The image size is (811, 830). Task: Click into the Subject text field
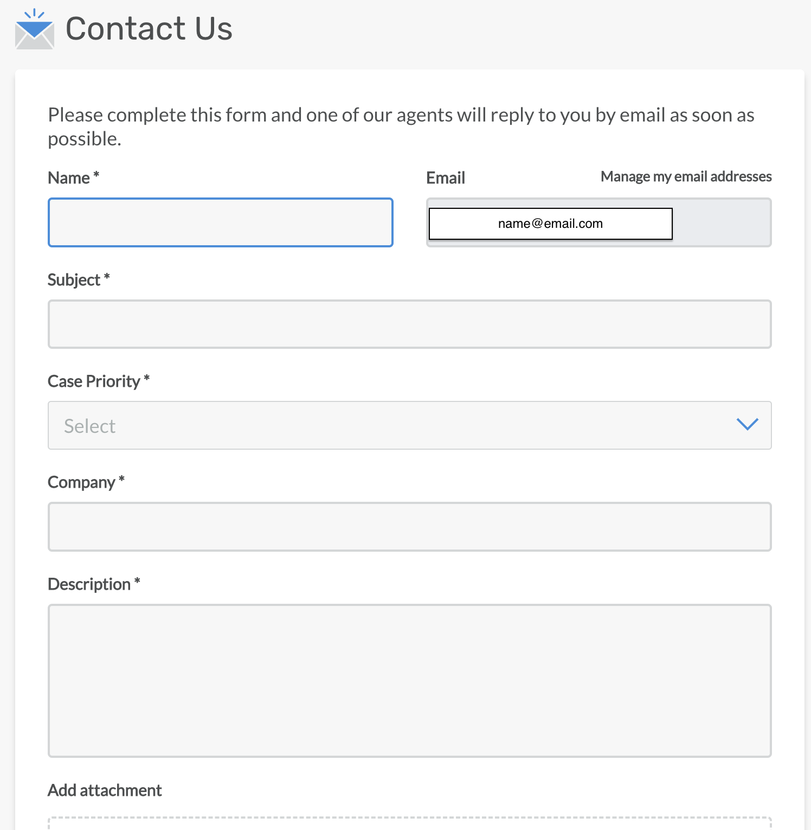pyautogui.click(x=410, y=324)
